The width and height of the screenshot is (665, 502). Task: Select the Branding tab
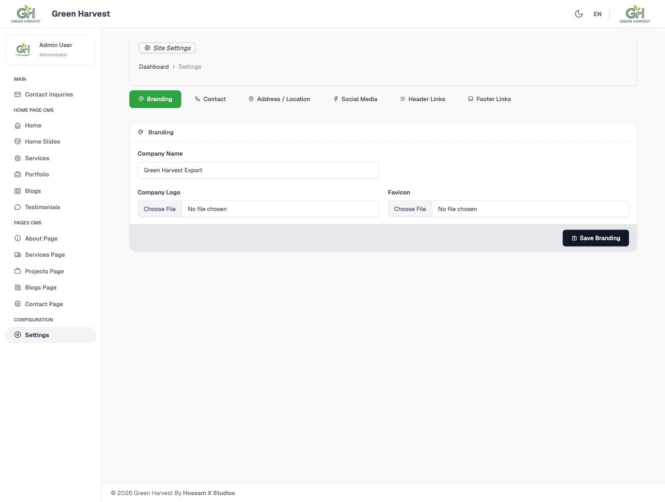[x=155, y=99]
